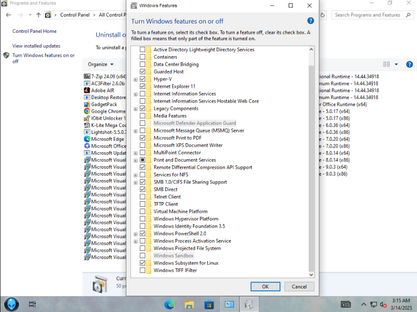Click the help icon in Windows Features dialog
This screenshot has width=417, height=312.
(x=310, y=21)
